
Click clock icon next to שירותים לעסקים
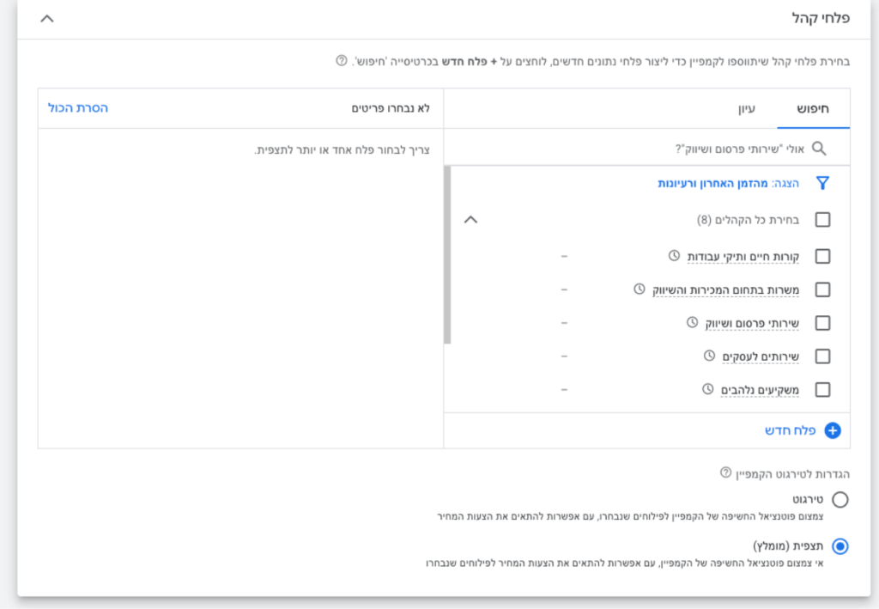click(709, 356)
